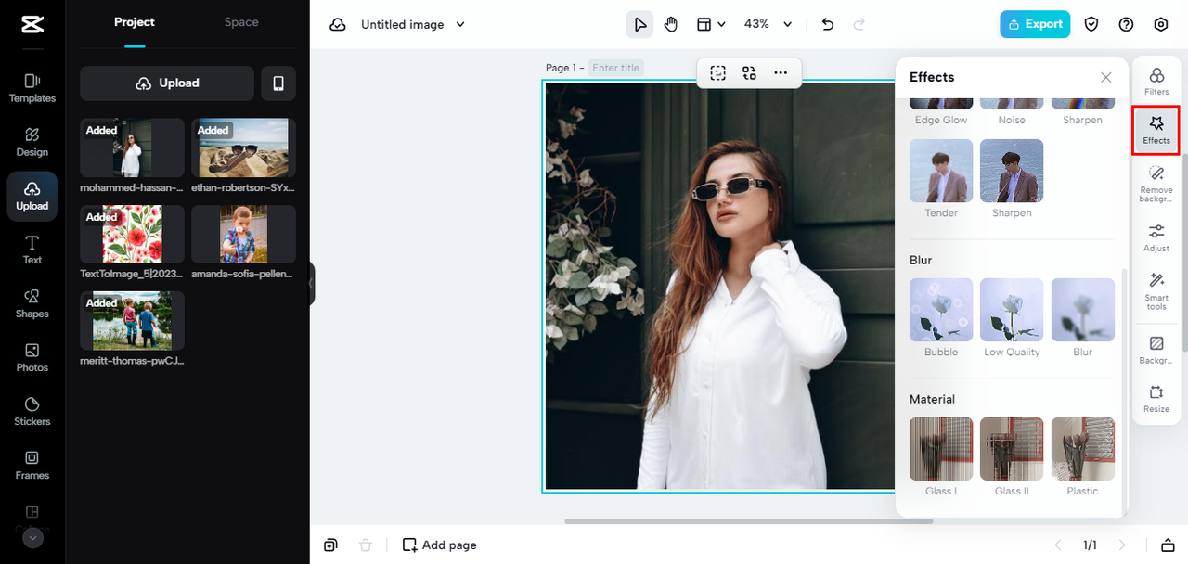Open the Text sidebar tool
1188x564 pixels.
[32, 250]
